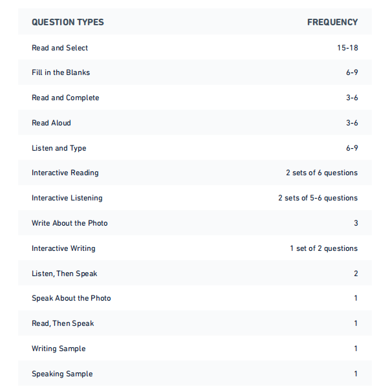
Task: Click the Read Aloud row label
Action: tap(51, 123)
